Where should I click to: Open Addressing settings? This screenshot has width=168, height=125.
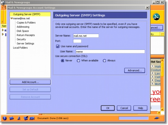pos(23,27)
